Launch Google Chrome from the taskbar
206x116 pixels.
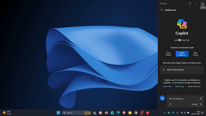[136, 113]
